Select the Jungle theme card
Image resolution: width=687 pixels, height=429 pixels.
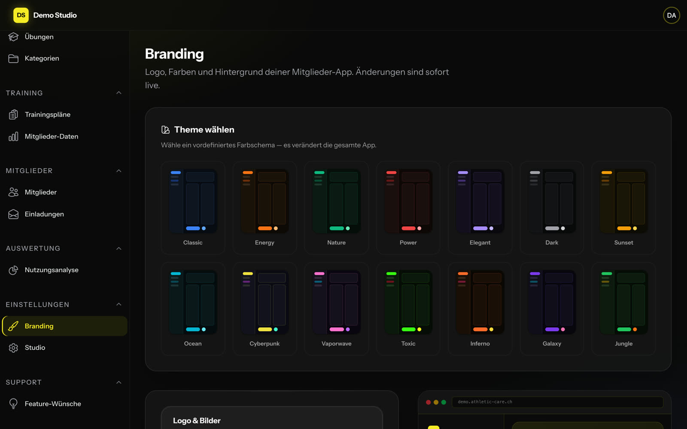[624, 309]
